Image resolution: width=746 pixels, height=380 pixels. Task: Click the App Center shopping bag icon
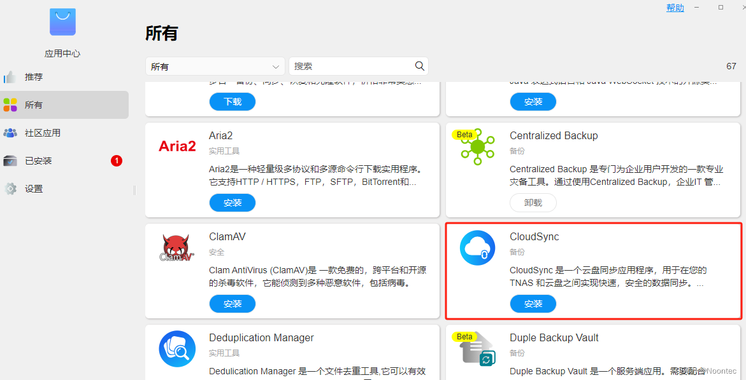[x=62, y=22]
